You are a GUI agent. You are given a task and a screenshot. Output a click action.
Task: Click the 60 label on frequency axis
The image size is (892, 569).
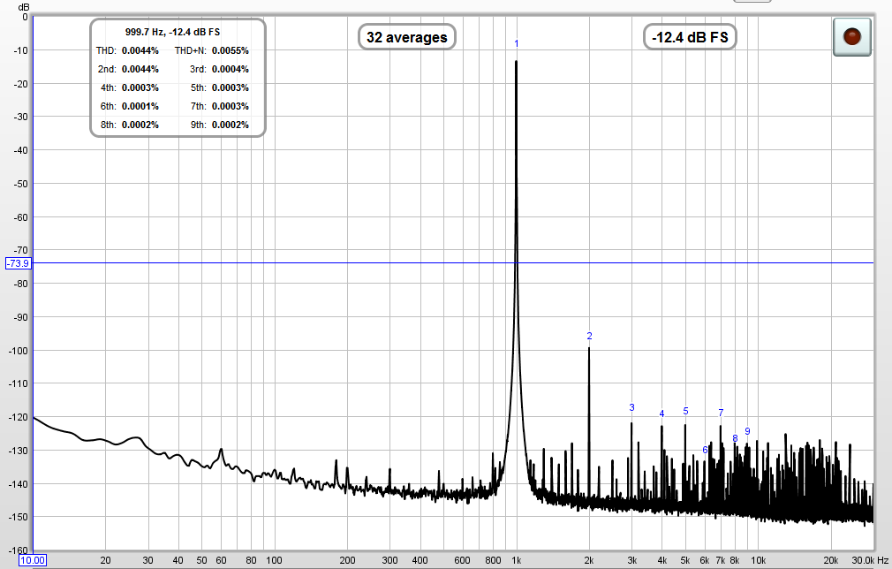click(x=222, y=560)
